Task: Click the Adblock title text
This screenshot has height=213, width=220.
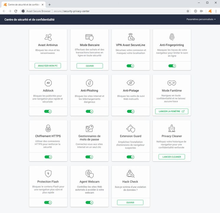Action: (48, 91)
